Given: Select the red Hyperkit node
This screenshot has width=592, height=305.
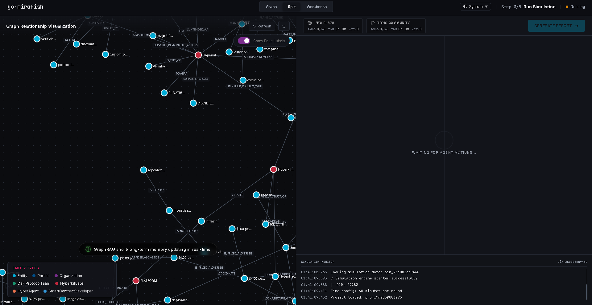Looking at the screenshot, I should (198, 55).
